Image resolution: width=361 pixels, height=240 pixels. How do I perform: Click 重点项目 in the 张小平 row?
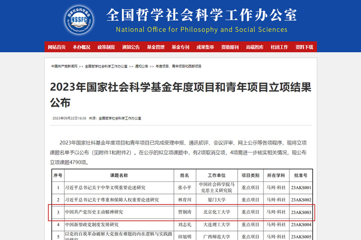tap(250, 188)
